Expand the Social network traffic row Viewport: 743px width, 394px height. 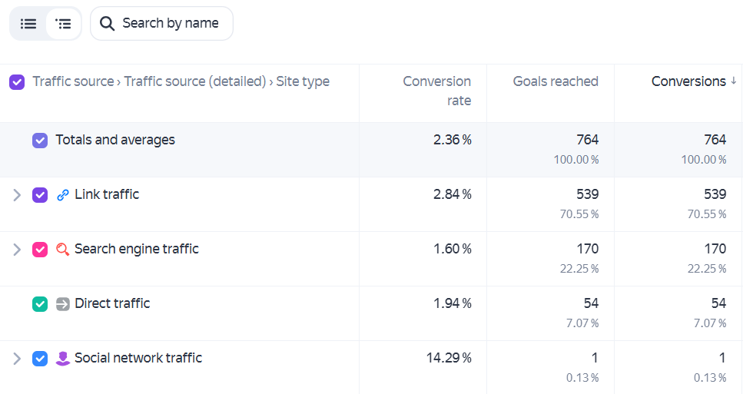click(x=17, y=359)
